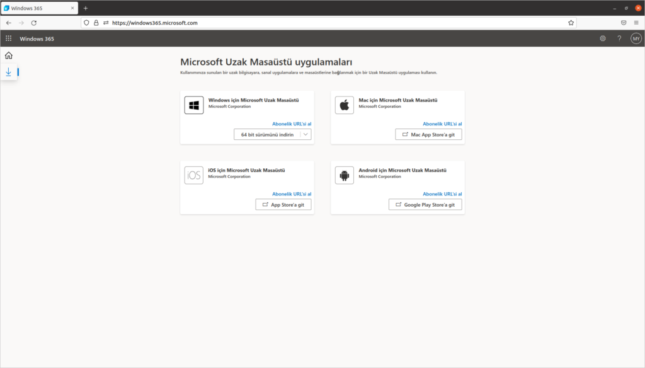Open the settings gear in header

coord(603,38)
